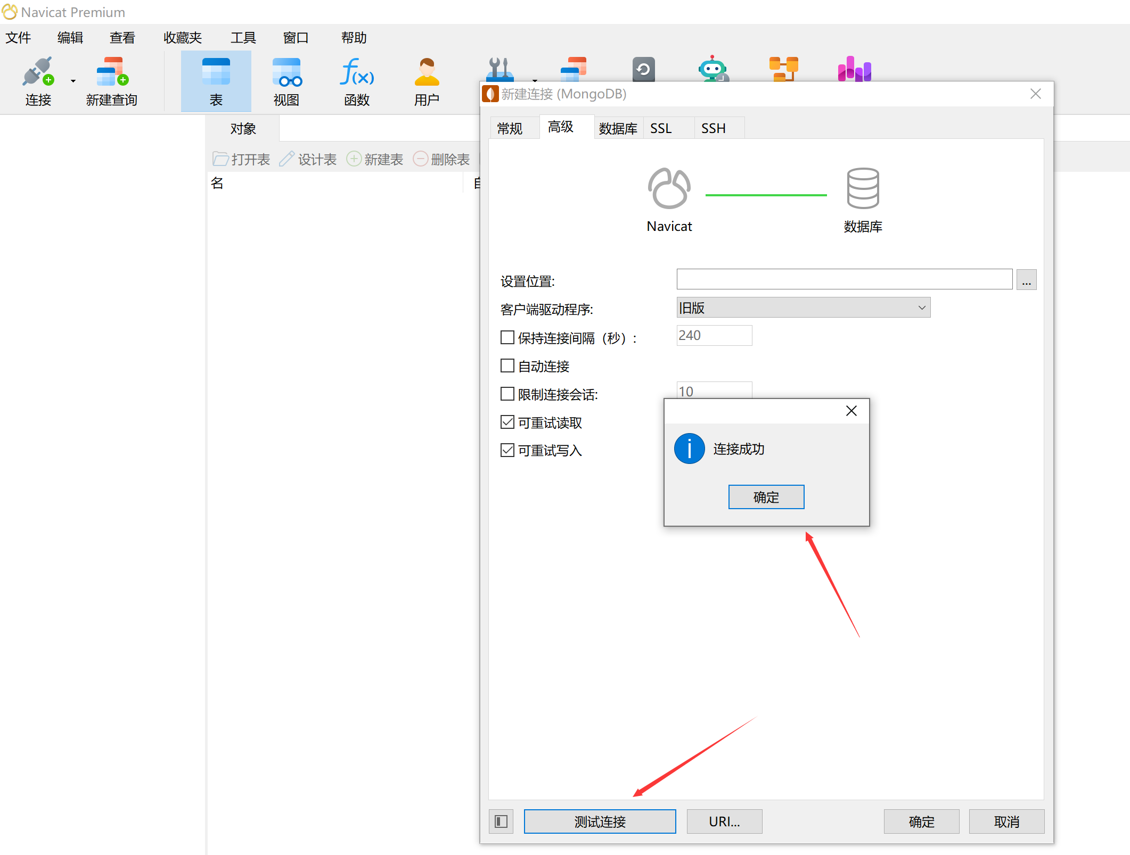Open the 查看 menu

(x=122, y=38)
